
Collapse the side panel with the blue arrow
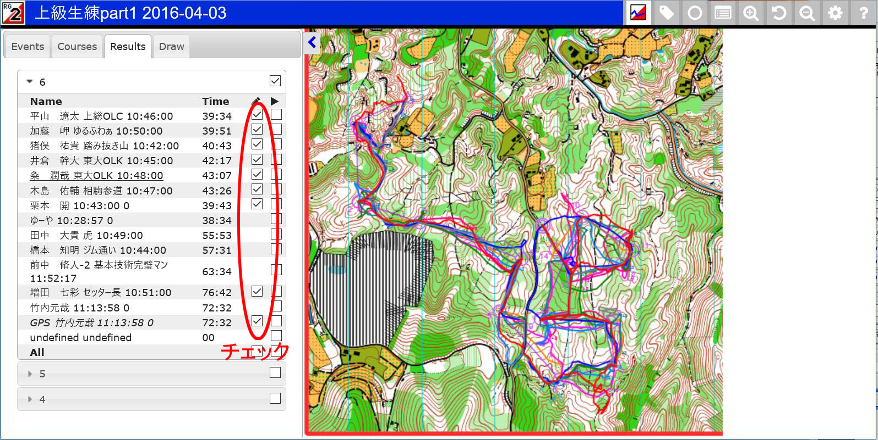(x=312, y=42)
